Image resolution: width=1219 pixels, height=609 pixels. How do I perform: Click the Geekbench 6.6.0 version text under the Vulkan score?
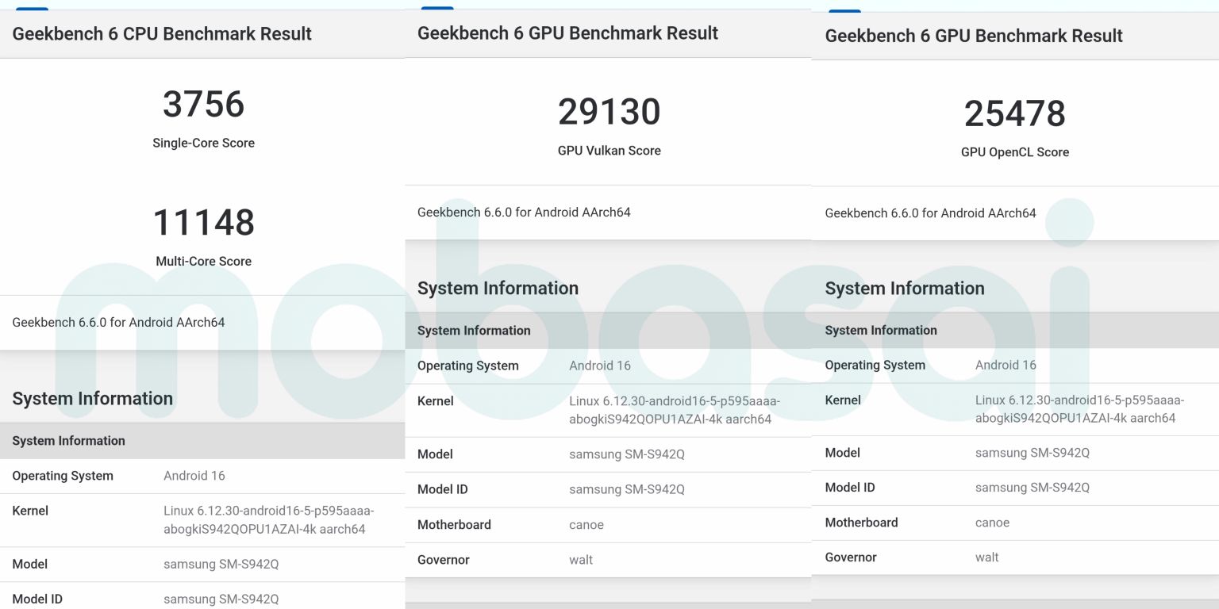(x=524, y=213)
